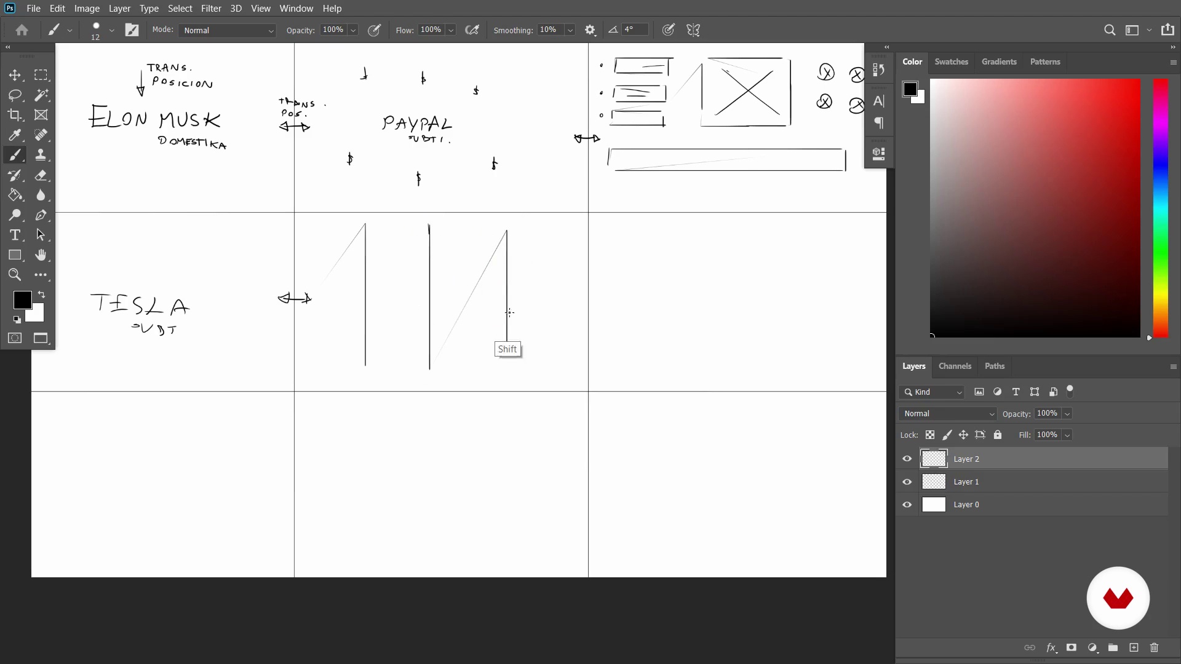Change the screen mode
The width and height of the screenshot is (1181, 664).
coord(41,338)
